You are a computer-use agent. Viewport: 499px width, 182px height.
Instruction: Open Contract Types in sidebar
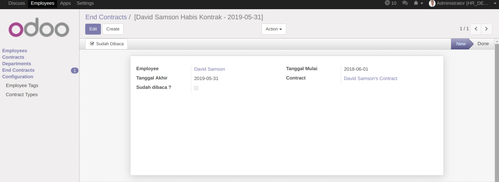click(22, 95)
